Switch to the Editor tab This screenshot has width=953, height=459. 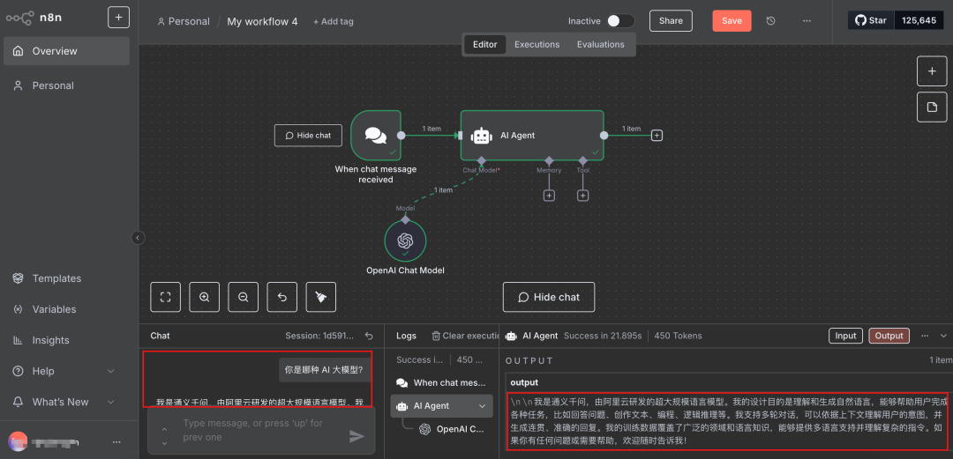[x=485, y=44]
